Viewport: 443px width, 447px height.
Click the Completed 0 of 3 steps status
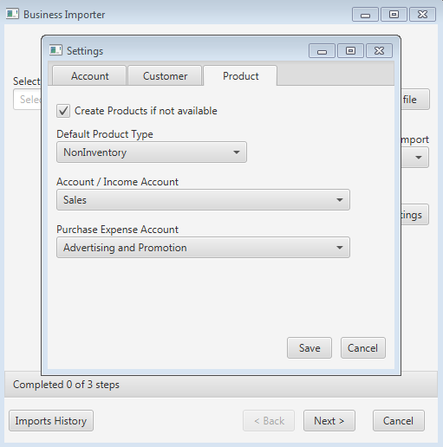(x=66, y=385)
